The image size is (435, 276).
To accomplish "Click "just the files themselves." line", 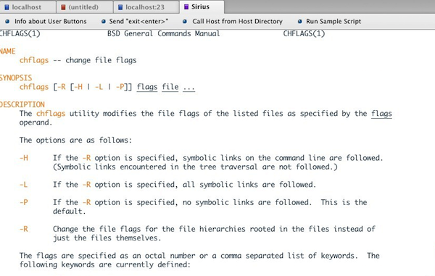I will coord(107,238).
